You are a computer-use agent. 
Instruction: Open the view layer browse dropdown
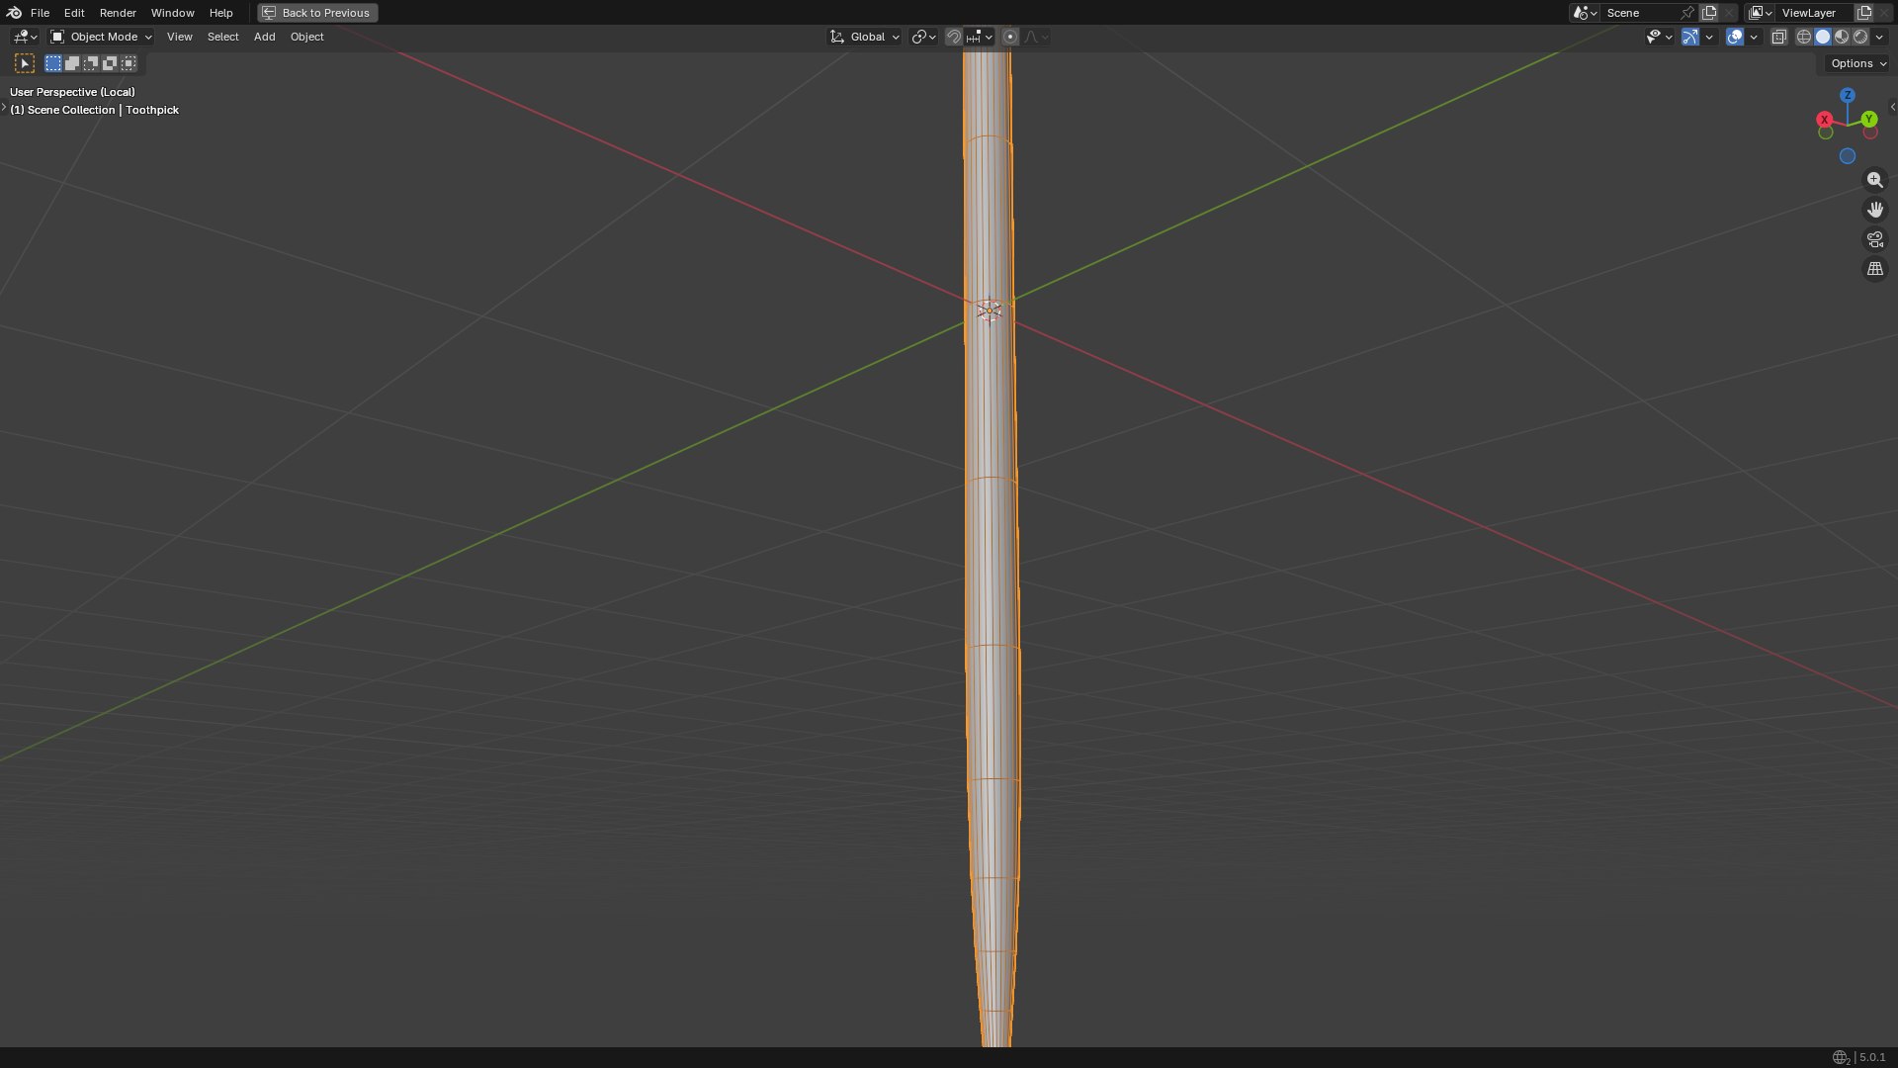(x=1760, y=13)
